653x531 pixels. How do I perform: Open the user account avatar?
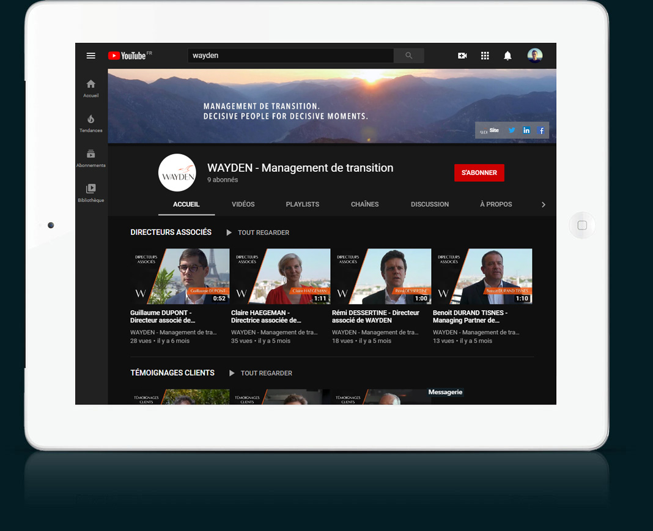535,56
